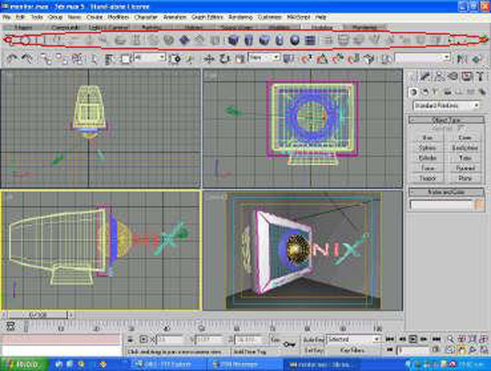This screenshot has width=491, height=371.
Task: Open the Selected key dropdown
Action: pyautogui.click(x=353, y=339)
